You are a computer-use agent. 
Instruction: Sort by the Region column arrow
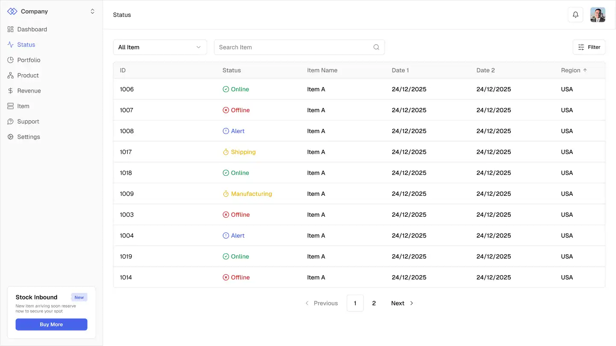click(585, 70)
